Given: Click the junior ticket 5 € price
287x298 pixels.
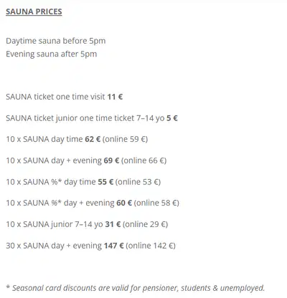Looking at the screenshot, I should [x=172, y=118].
